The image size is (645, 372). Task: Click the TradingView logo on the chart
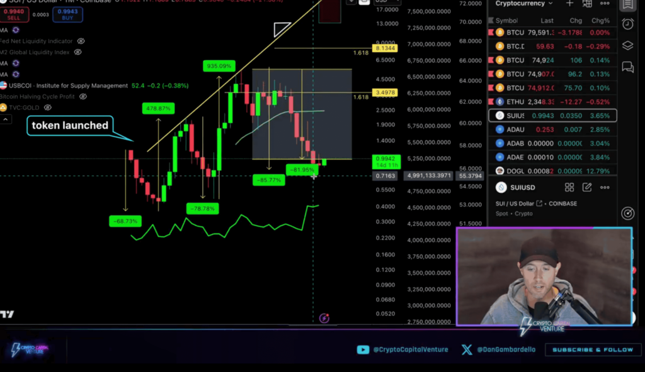(6, 315)
